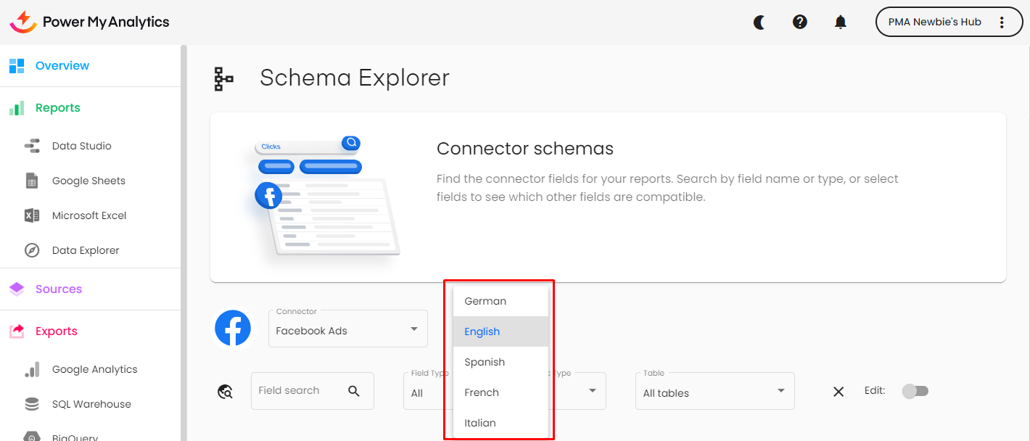The image size is (1030, 441).
Task: Pick French language option
Action: click(x=482, y=392)
